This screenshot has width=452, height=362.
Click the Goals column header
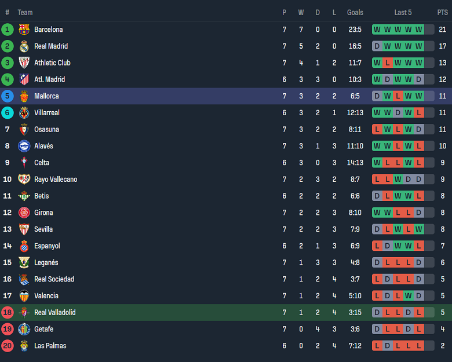(x=355, y=12)
